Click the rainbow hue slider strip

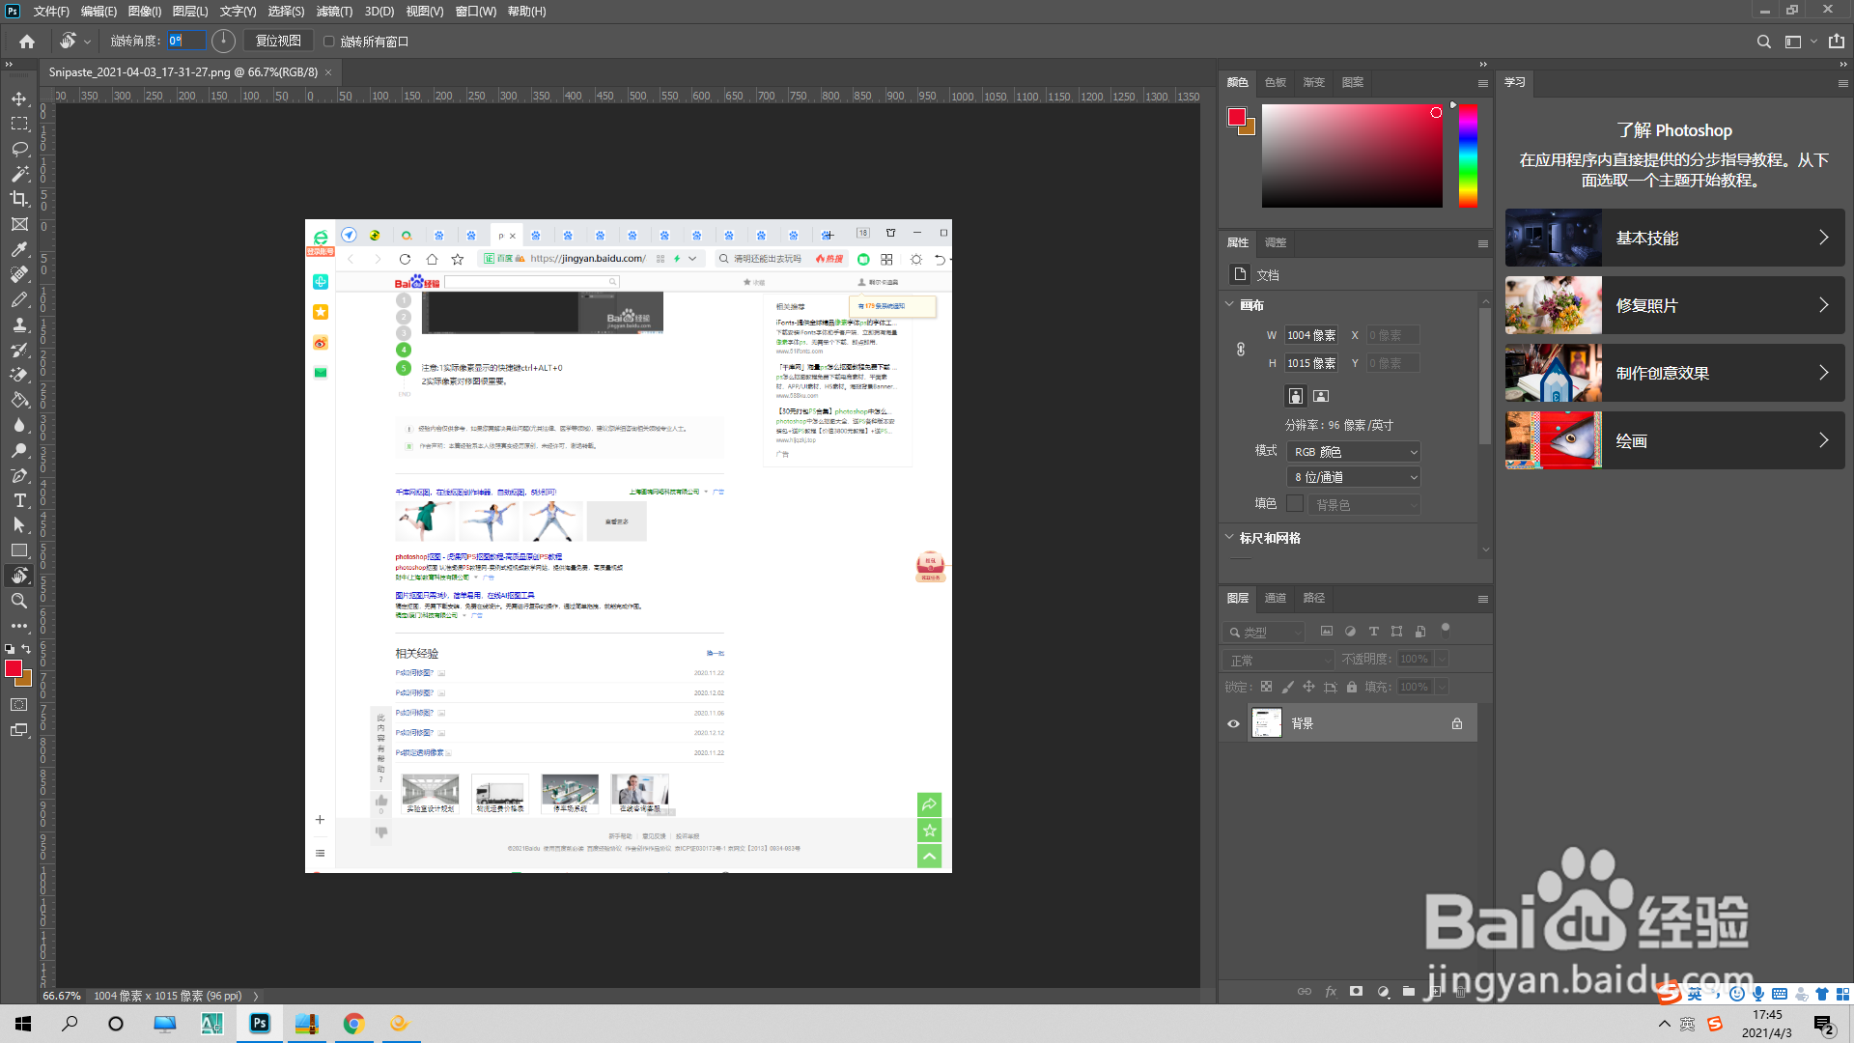[x=1468, y=156]
